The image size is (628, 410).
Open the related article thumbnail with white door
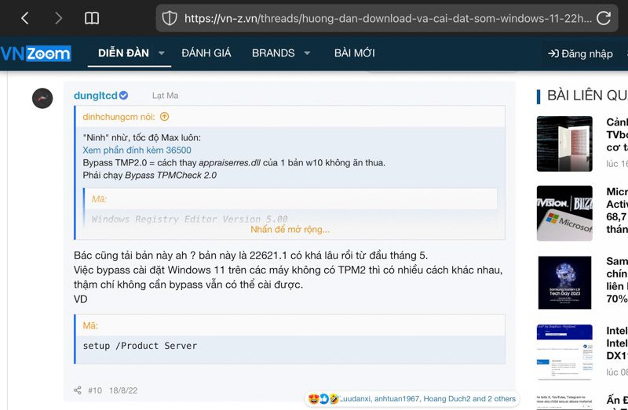[x=564, y=143]
